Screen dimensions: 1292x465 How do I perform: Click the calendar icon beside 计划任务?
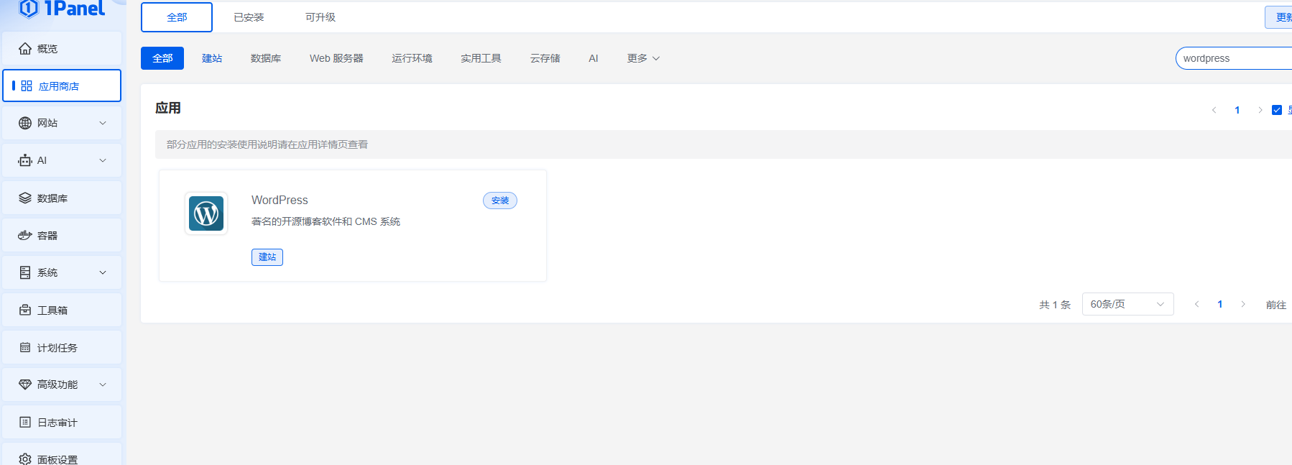[25, 347]
